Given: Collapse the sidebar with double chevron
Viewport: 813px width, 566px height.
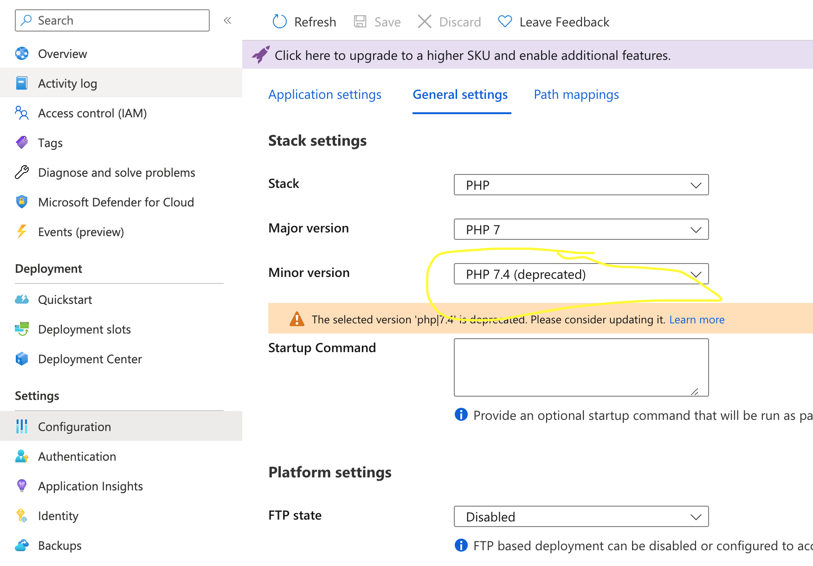Looking at the screenshot, I should click(x=227, y=20).
